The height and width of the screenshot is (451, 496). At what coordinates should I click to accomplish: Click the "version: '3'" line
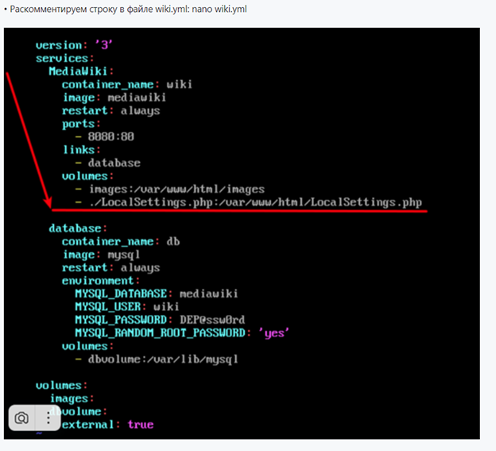coord(76,45)
